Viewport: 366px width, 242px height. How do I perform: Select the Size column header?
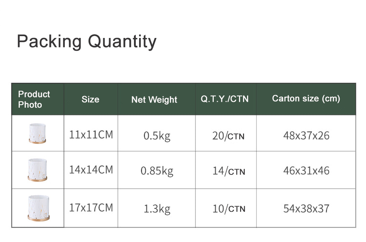click(x=90, y=100)
